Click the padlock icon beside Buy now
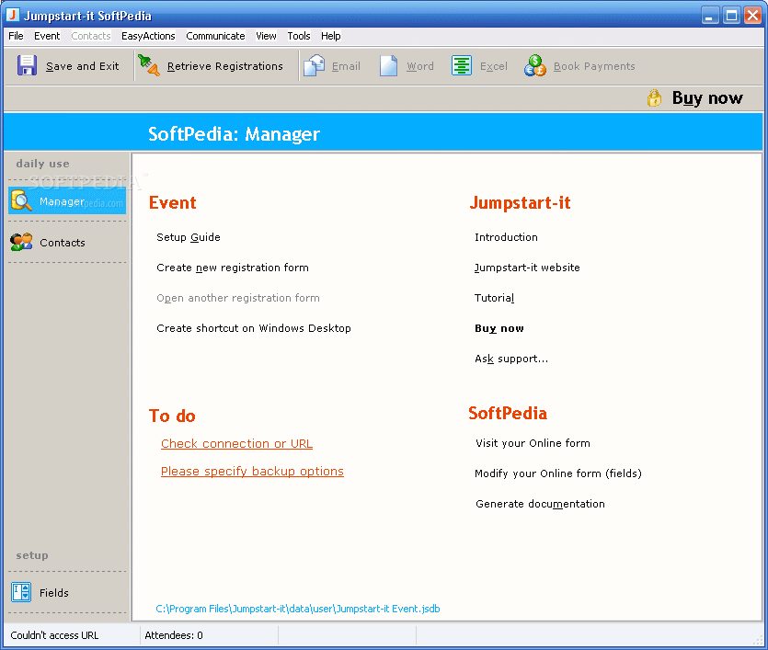The image size is (768, 650). click(654, 97)
